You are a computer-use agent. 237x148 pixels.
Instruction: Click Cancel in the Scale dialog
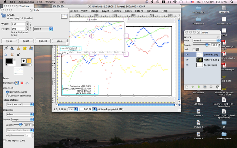tap(43, 41)
